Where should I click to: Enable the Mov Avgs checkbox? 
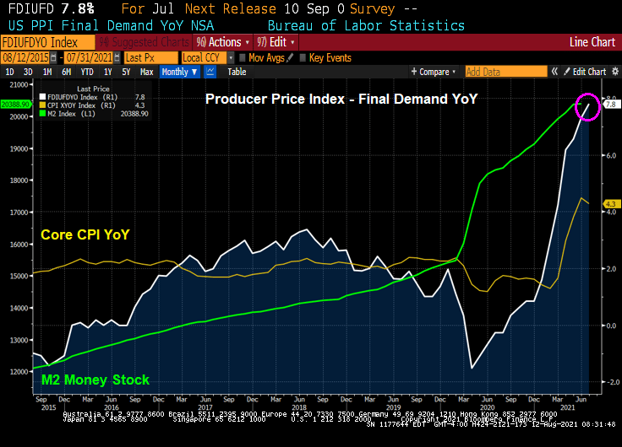242,57
